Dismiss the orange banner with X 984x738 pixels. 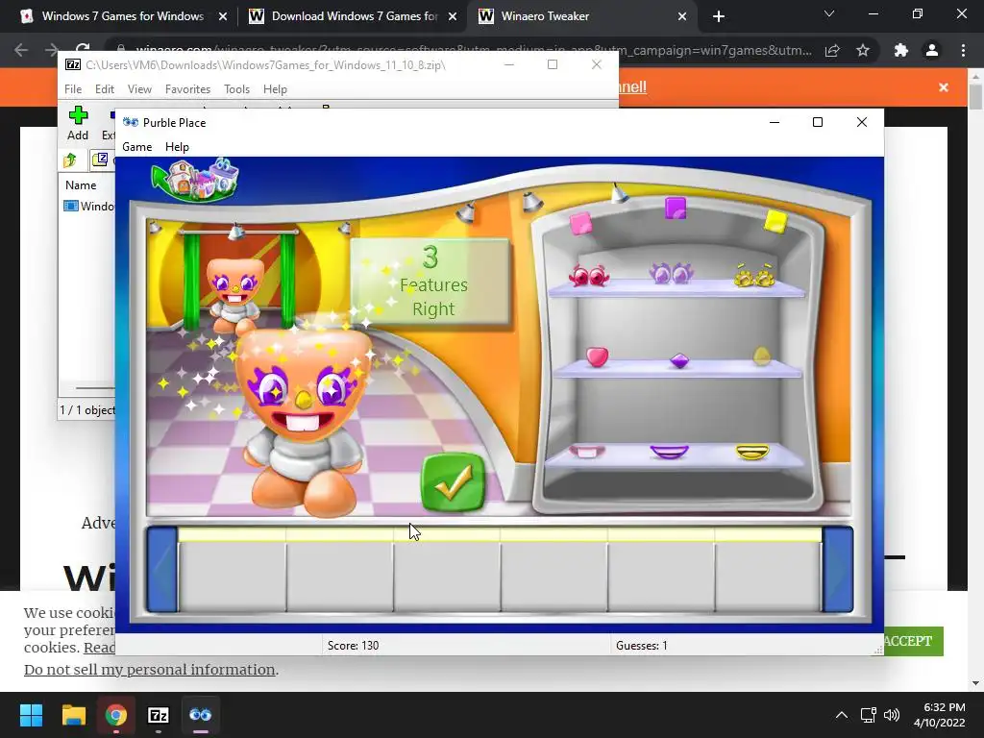pyautogui.click(x=944, y=87)
